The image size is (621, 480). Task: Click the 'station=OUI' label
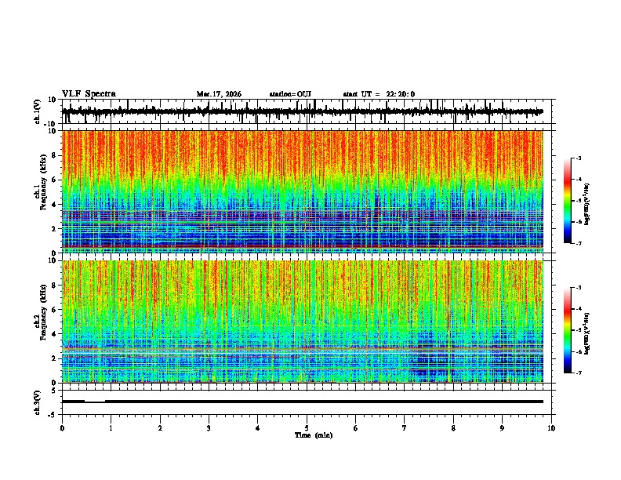[290, 94]
